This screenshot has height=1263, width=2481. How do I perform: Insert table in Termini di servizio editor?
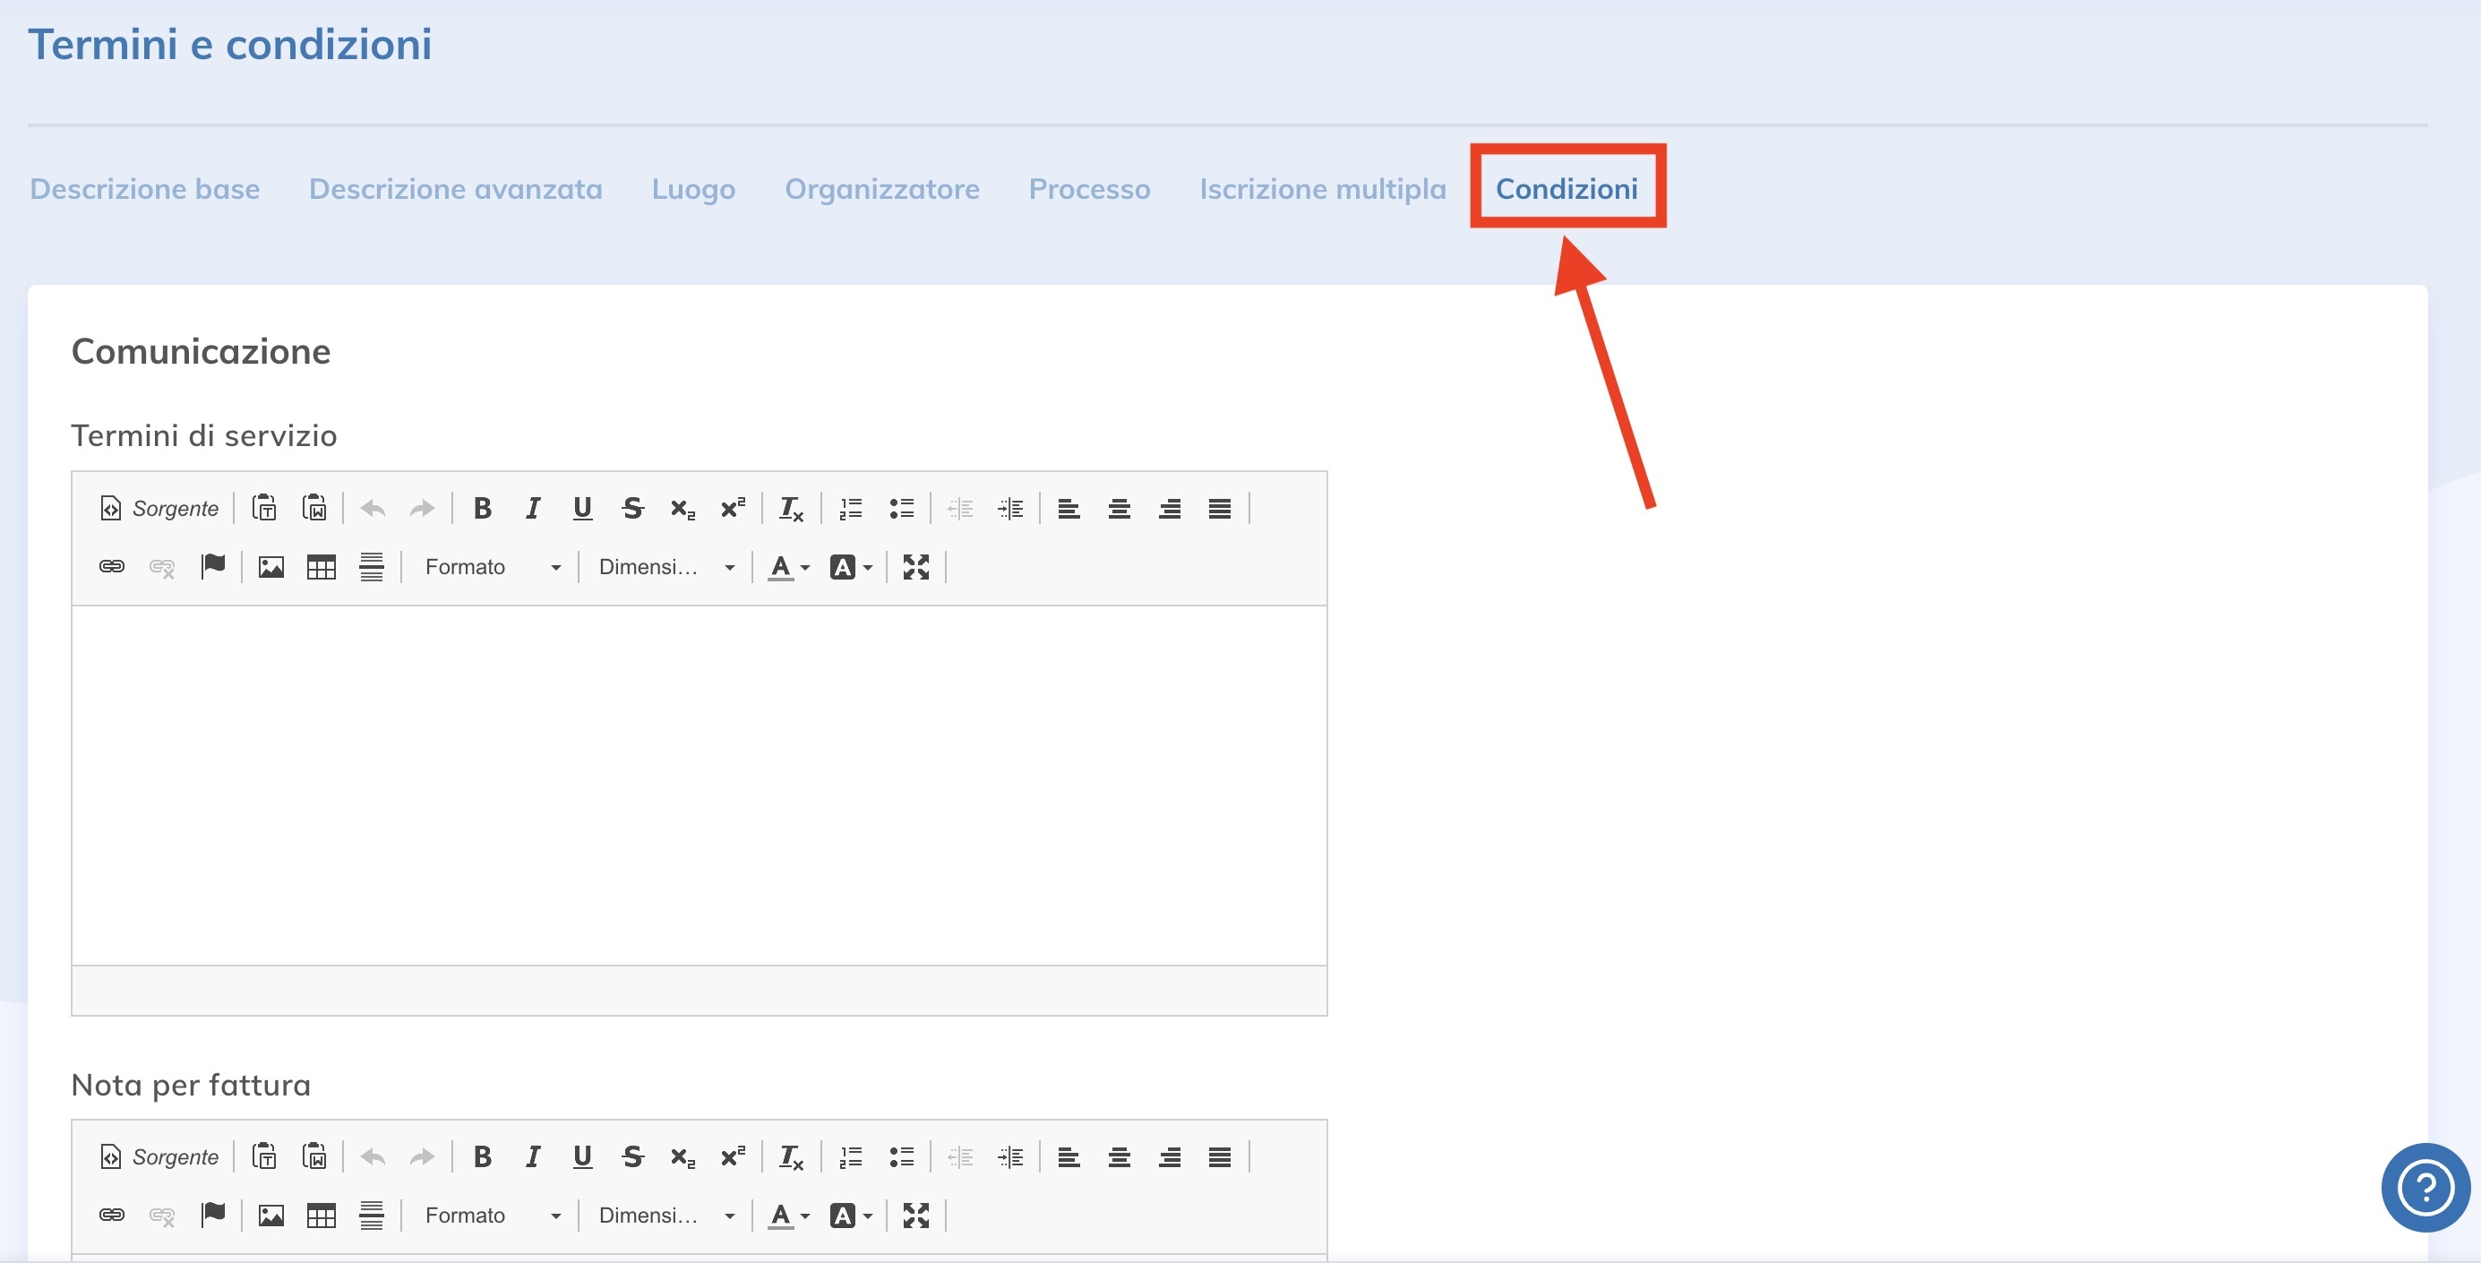click(x=321, y=566)
